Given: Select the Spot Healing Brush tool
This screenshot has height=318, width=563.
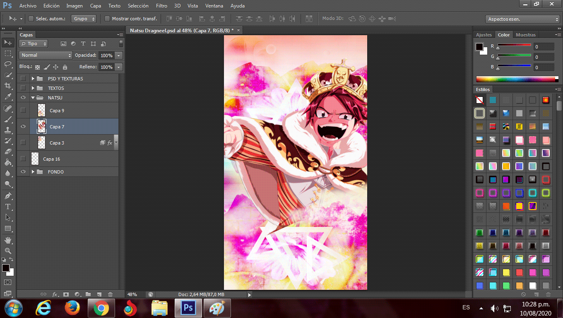Looking at the screenshot, I should point(7,108).
